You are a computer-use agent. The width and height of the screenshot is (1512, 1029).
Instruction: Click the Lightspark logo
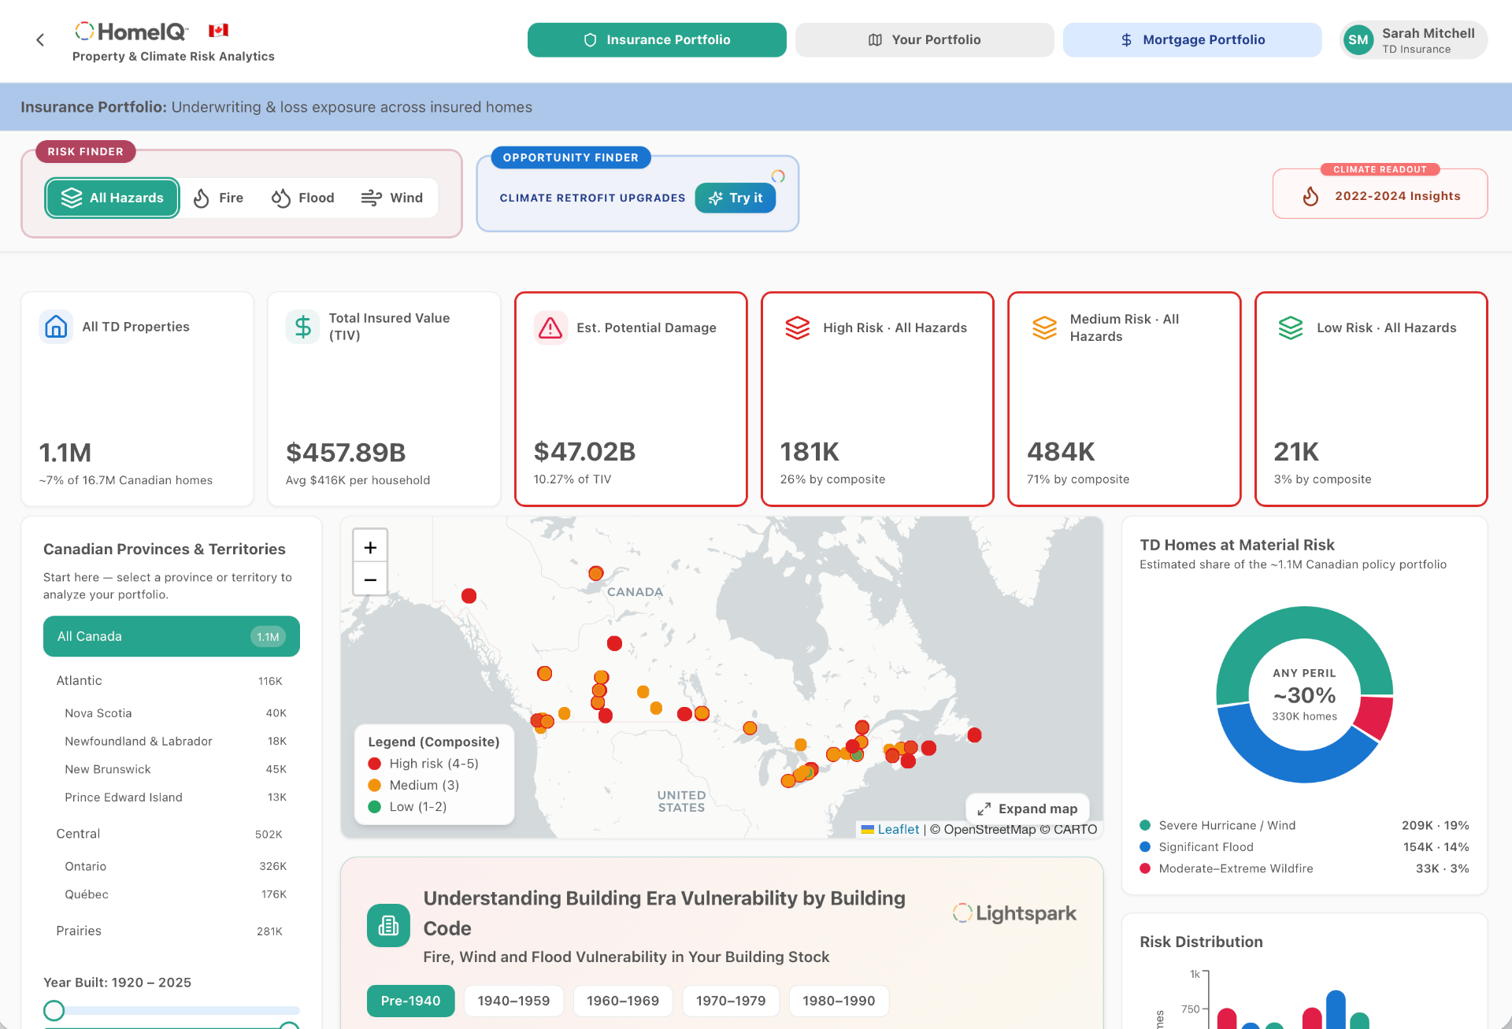1014,913
